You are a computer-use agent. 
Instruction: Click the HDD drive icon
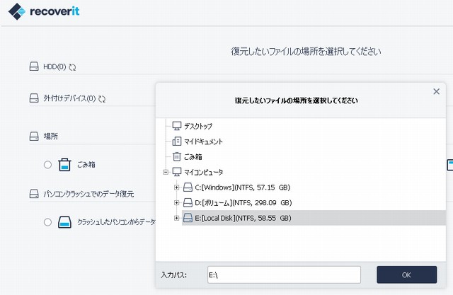coord(33,67)
